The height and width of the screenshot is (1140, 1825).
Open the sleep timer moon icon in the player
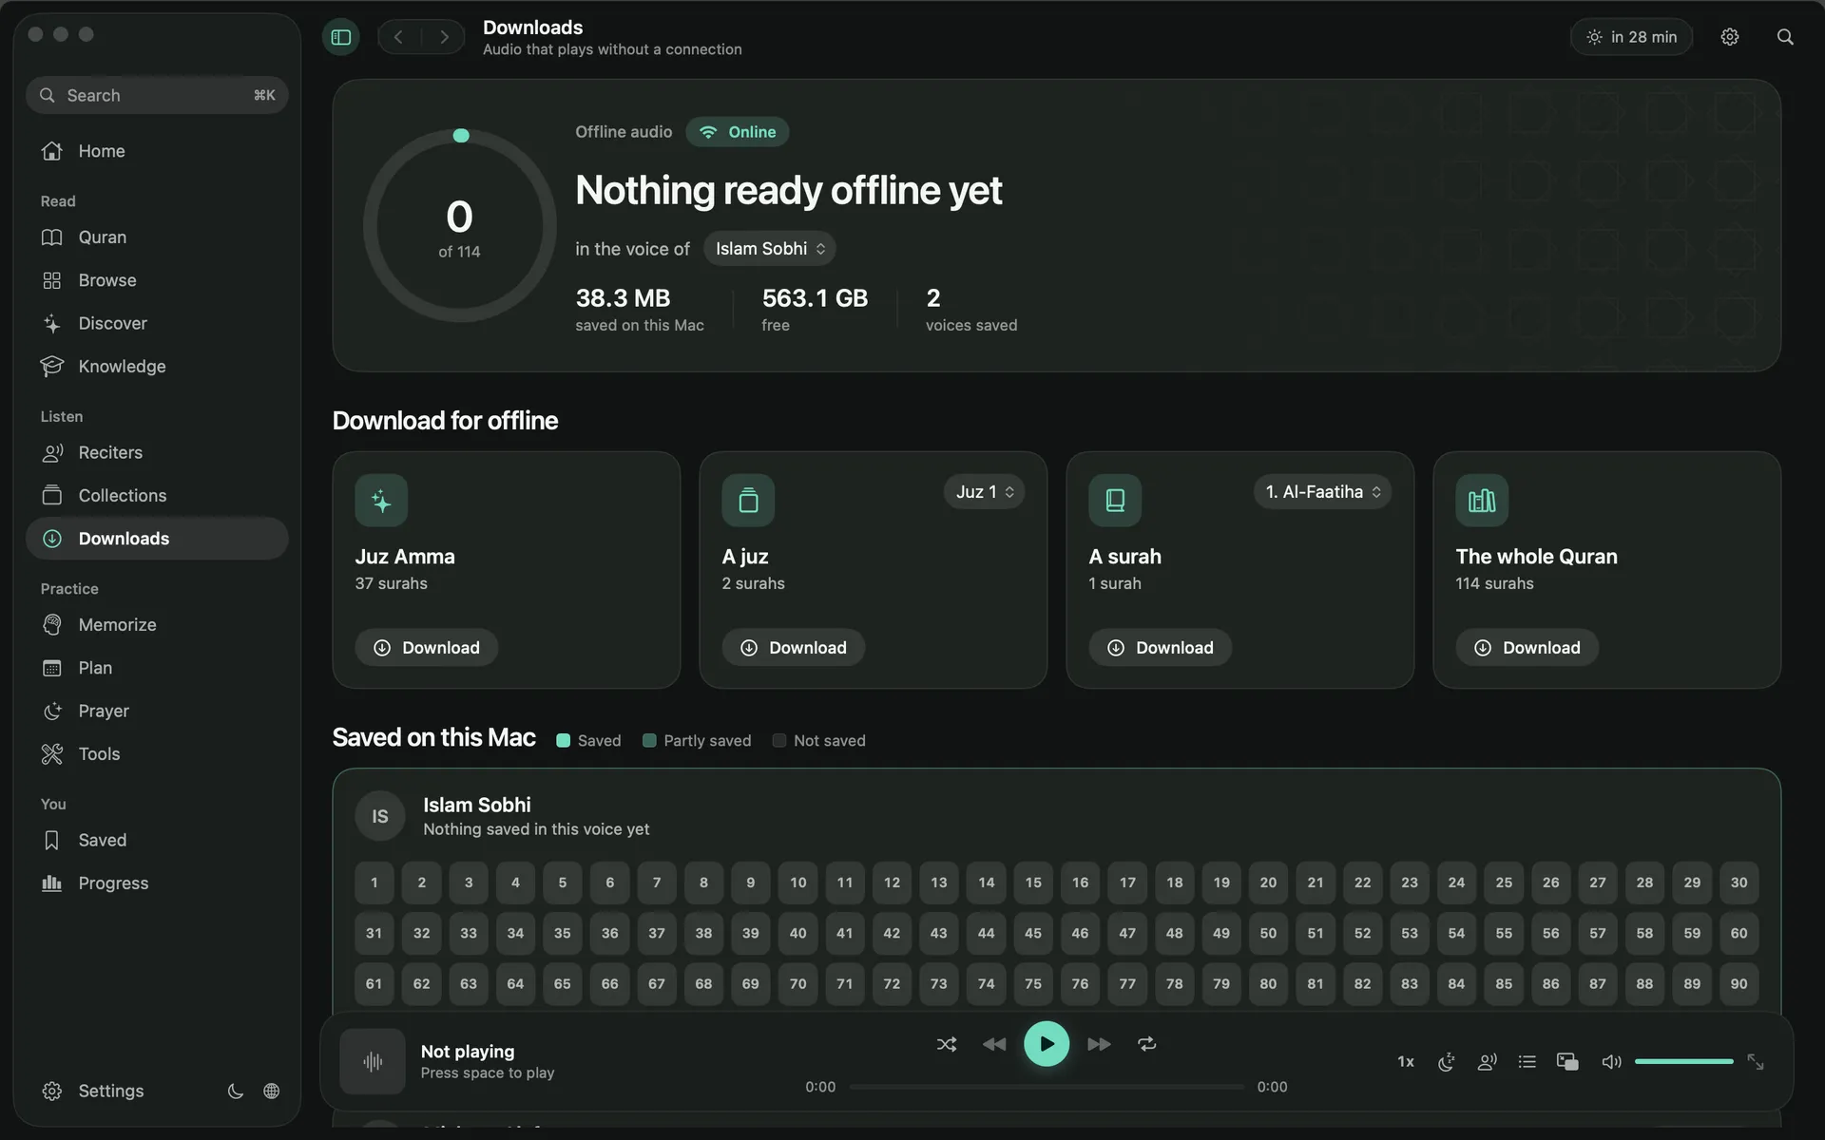click(x=1446, y=1061)
